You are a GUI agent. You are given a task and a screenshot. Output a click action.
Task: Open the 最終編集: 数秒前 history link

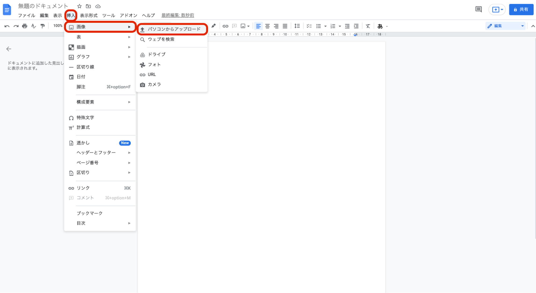[178, 16]
